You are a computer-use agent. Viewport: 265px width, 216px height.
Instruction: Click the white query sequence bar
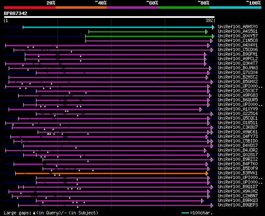pos(109,17)
